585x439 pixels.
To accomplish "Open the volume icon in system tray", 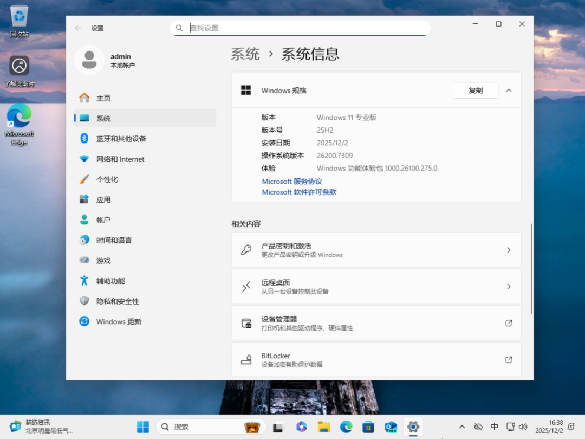I will [x=523, y=427].
